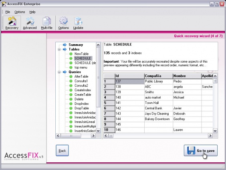Open the Options menu in menu bar

20,12
